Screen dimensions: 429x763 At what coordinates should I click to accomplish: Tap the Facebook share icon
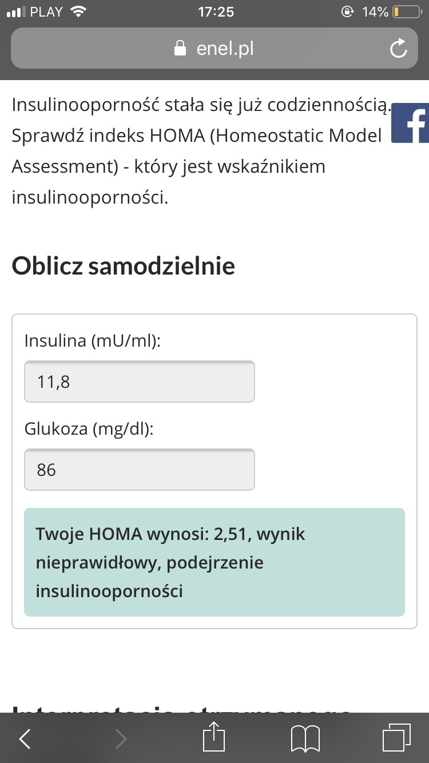411,123
